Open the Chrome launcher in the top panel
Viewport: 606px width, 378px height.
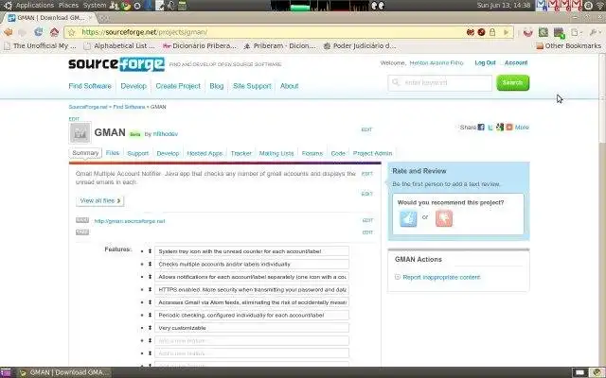point(126,6)
